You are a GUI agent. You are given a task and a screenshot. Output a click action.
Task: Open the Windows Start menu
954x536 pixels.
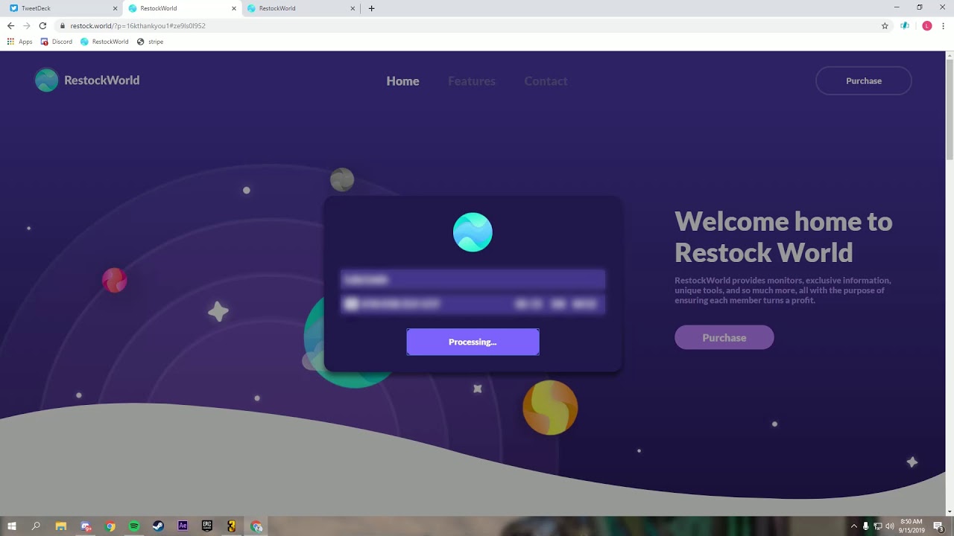[12, 526]
